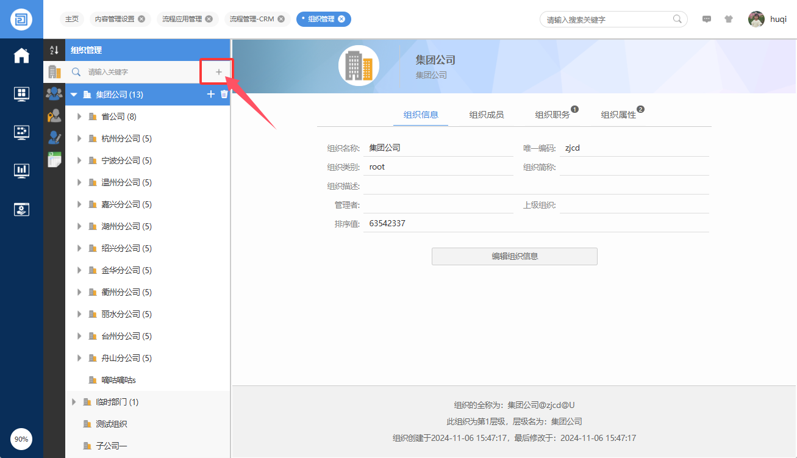Image resolution: width=797 pixels, height=458 pixels.
Task: Select 测试组织 in the organization tree
Action: [111, 424]
